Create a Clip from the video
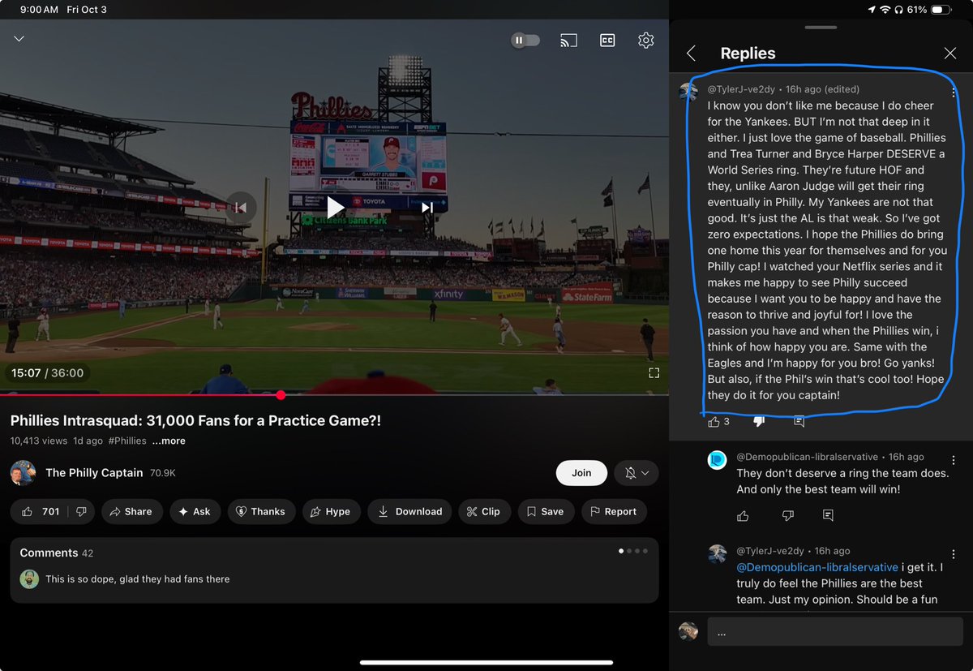 (x=484, y=511)
